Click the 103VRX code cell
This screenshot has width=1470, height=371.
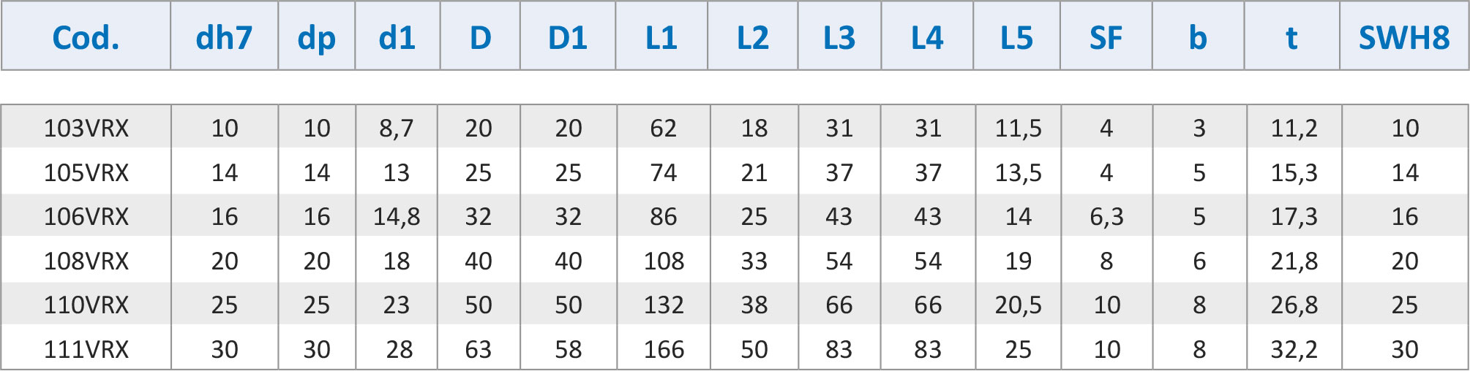(86, 128)
